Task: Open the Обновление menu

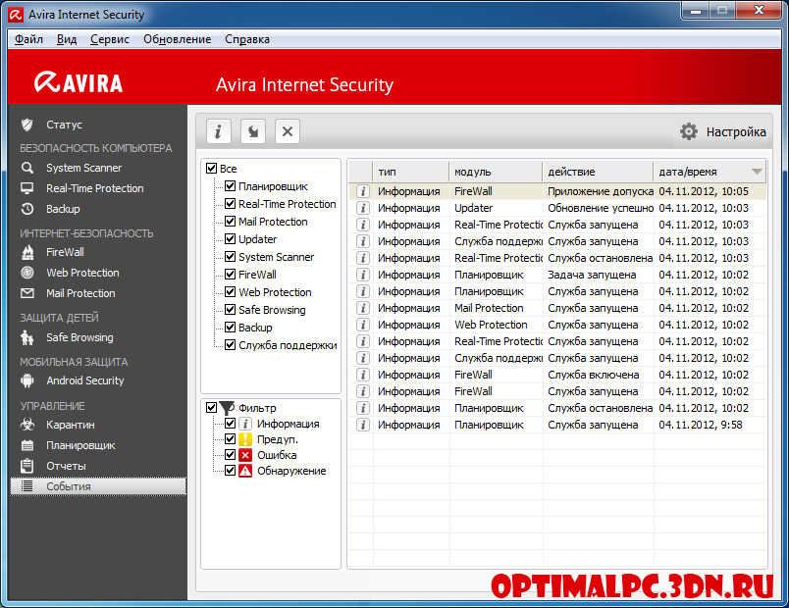Action: tap(177, 39)
